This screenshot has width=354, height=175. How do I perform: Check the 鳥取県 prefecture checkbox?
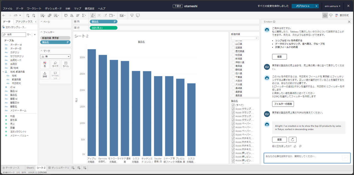coord(233,95)
